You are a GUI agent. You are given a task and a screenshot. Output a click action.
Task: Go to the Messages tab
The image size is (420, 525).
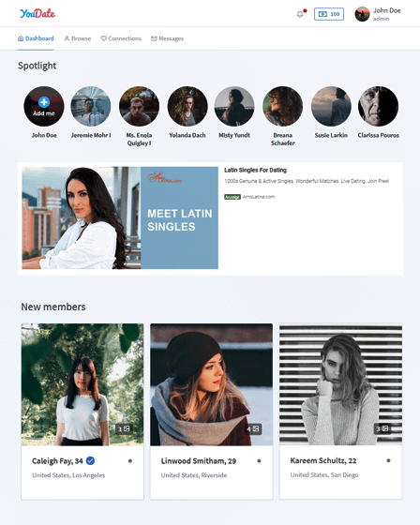[x=167, y=38]
